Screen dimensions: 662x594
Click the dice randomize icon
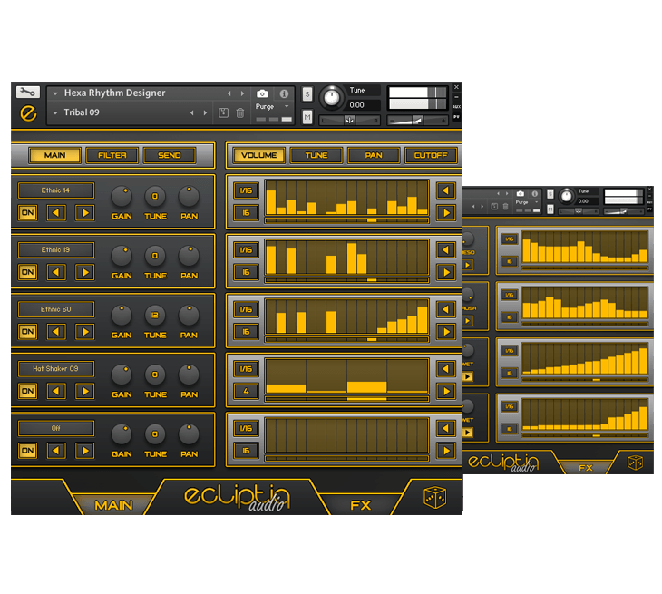tap(434, 498)
